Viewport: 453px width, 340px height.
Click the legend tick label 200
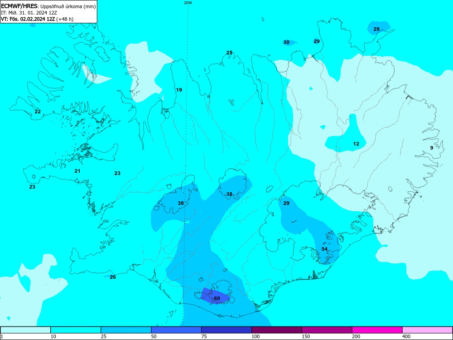357,336
